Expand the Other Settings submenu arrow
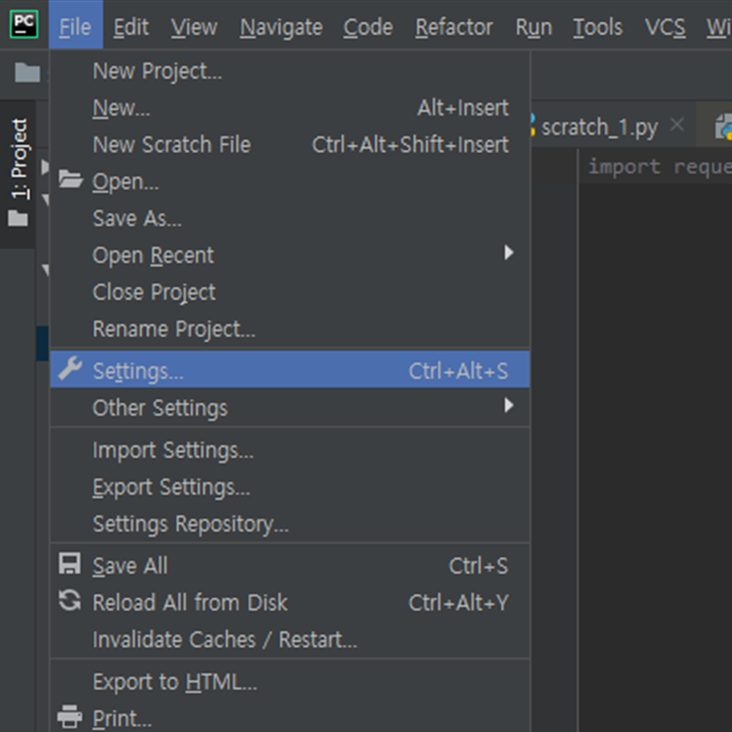Screen dimensions: 732x732 [x=509, y=406]
